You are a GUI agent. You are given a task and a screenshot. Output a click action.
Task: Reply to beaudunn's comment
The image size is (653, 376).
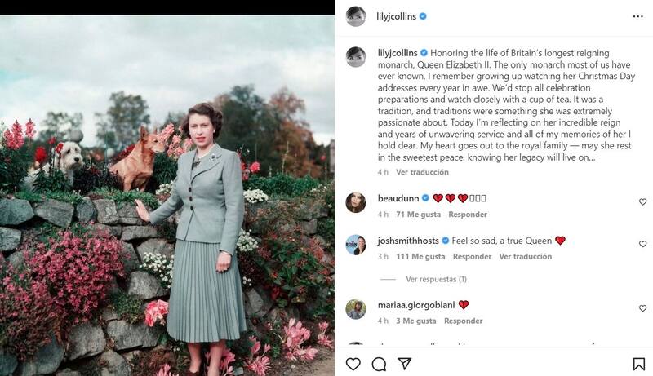[x=469, y=215]
